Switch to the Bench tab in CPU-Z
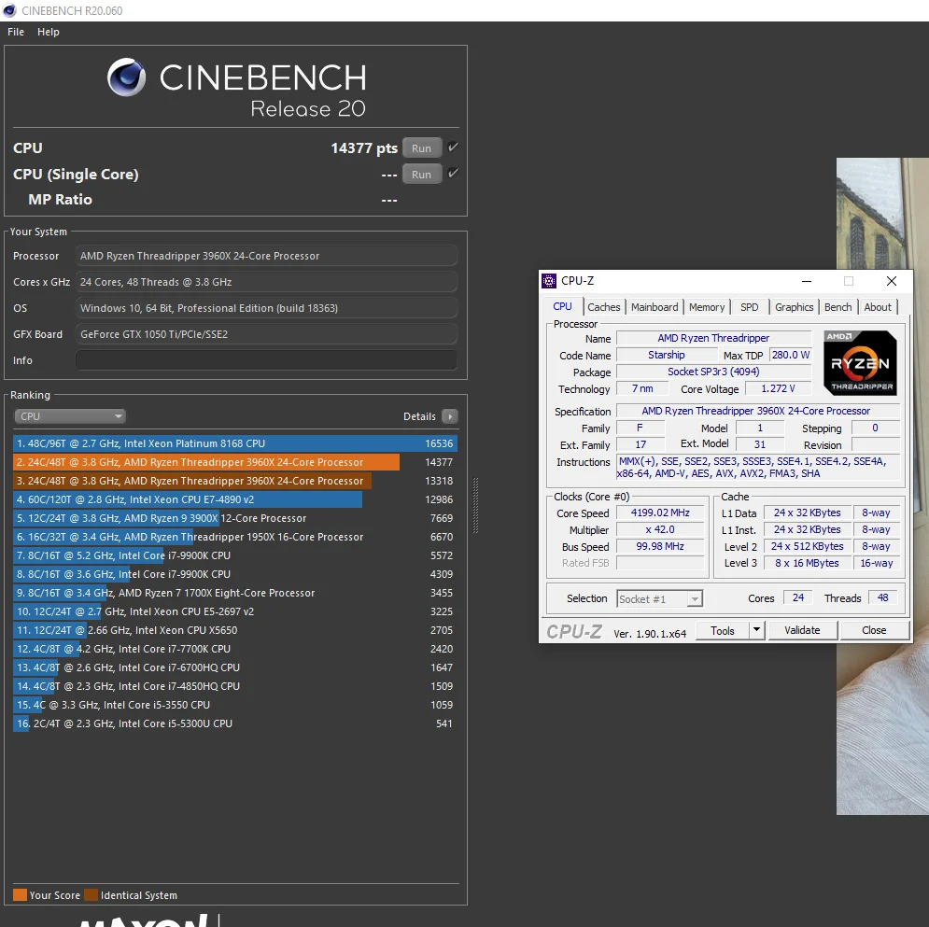Viewport: 929px width, 927px height. click(838, 307)
